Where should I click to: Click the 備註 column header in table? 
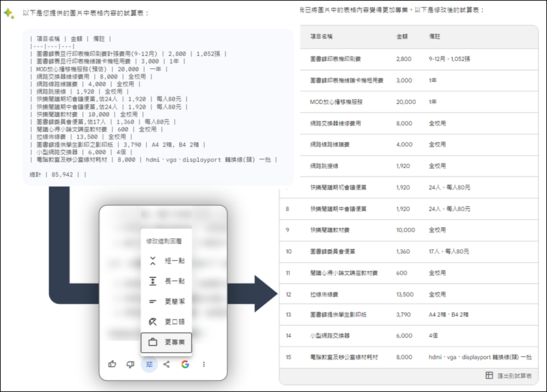point(435,36)
